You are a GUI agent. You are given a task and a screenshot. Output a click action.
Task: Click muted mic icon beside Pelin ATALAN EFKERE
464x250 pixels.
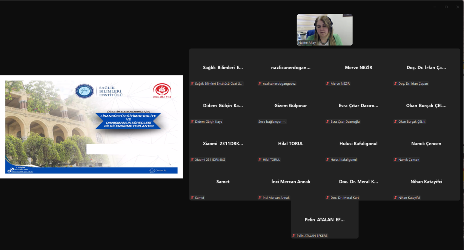(x=294, y=236)
